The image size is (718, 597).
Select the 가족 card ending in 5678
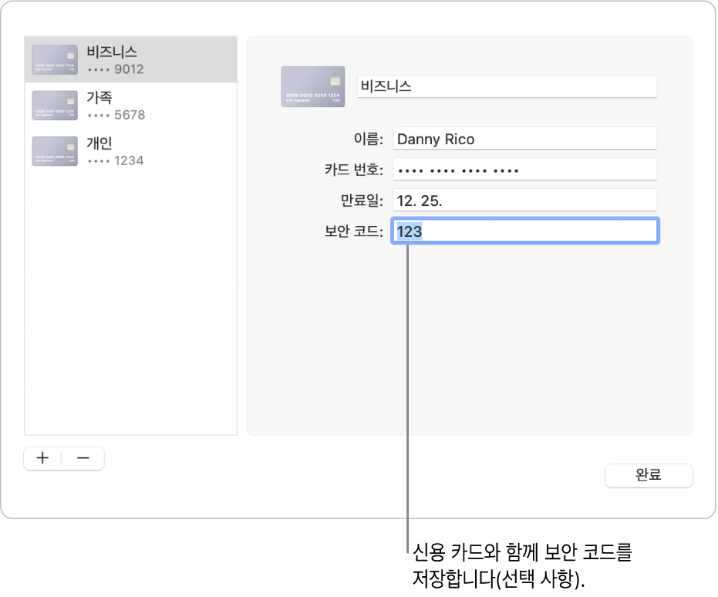coord(131,106)
